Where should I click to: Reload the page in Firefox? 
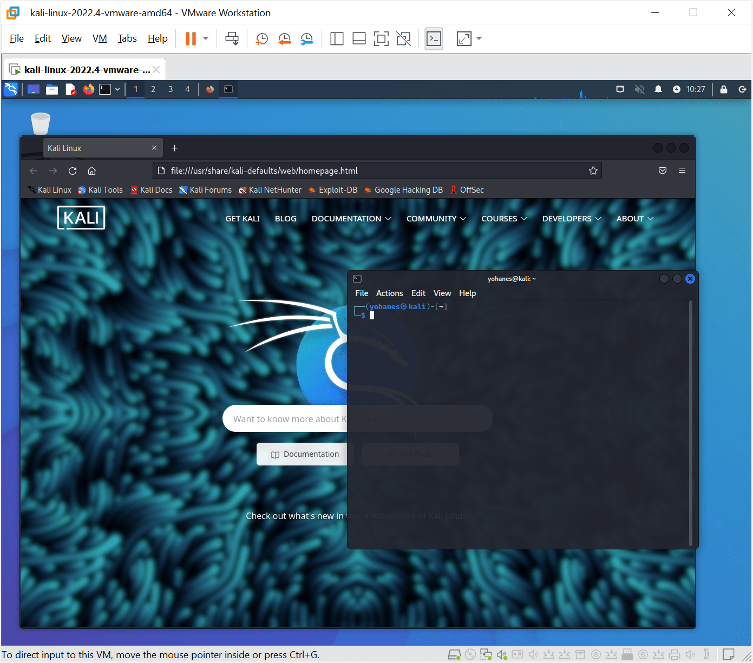73,171
